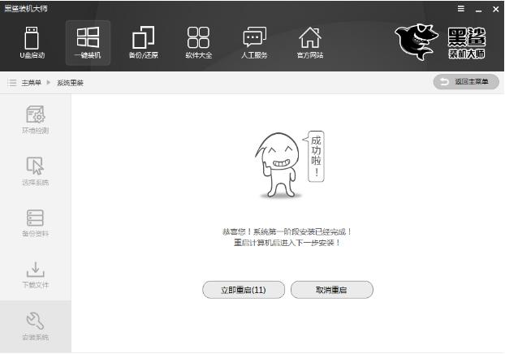Click the 主菜单 breadcrumb item
Image resolution: width=505 pixels, height=354 pixels.
click(x=31, y=83)
